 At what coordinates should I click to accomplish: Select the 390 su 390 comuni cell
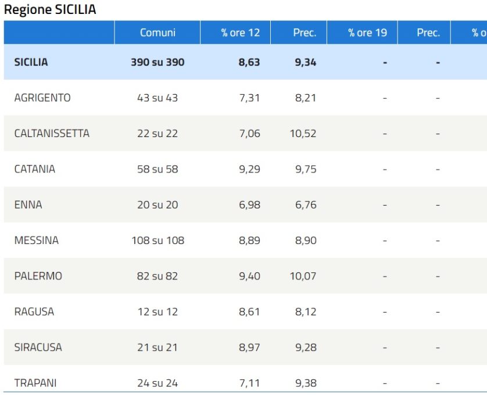(x=157, y=62)
